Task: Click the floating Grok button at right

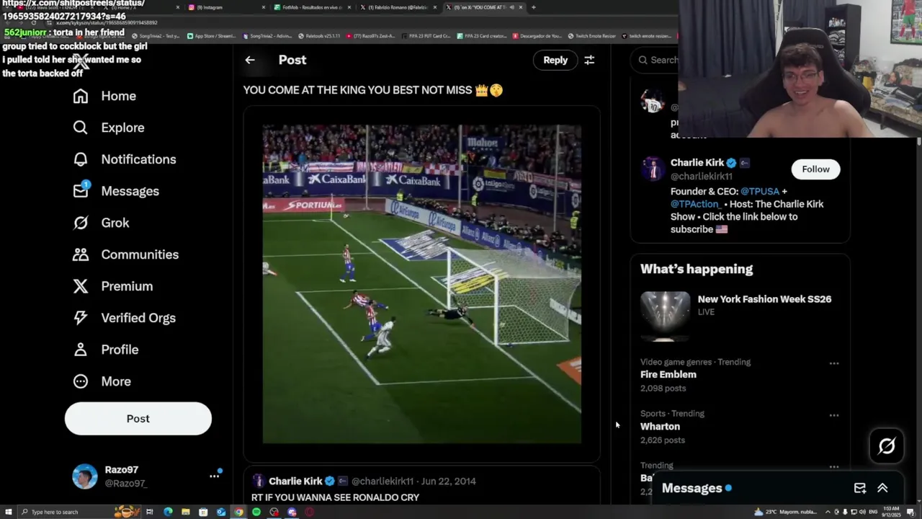Action: tap(887, 446)
